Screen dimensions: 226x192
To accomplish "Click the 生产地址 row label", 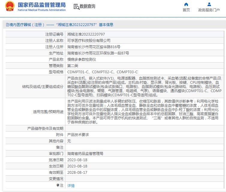I will pos(56,53).
